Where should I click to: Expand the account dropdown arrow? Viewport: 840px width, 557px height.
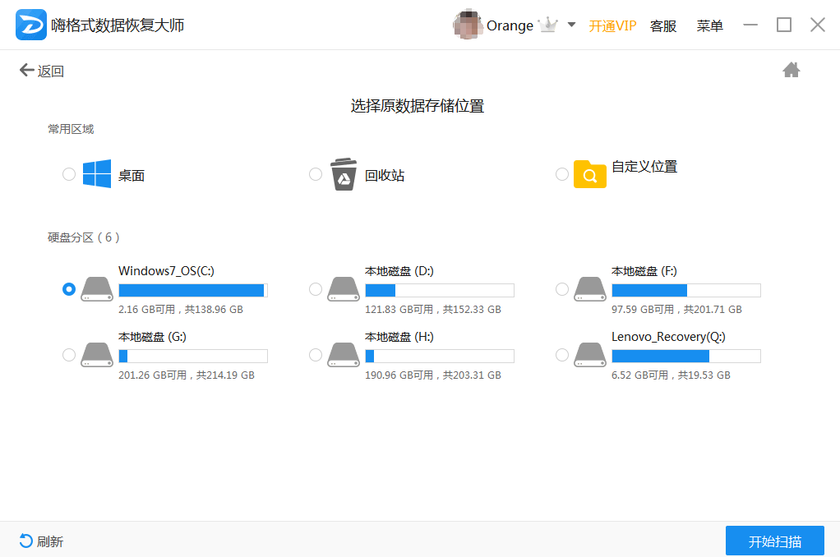pos(571,25)
